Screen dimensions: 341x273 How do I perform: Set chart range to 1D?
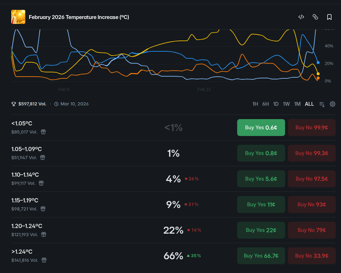pos(276,104)
